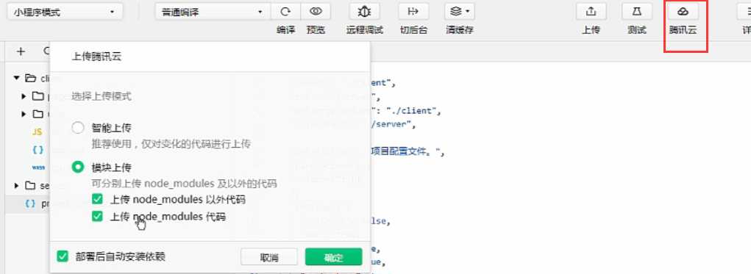751x274 pixels.
Task: Expand the server folder arrow
Action: coord(17,185)
